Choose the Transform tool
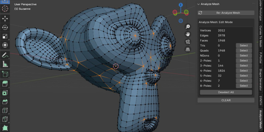 5,45
